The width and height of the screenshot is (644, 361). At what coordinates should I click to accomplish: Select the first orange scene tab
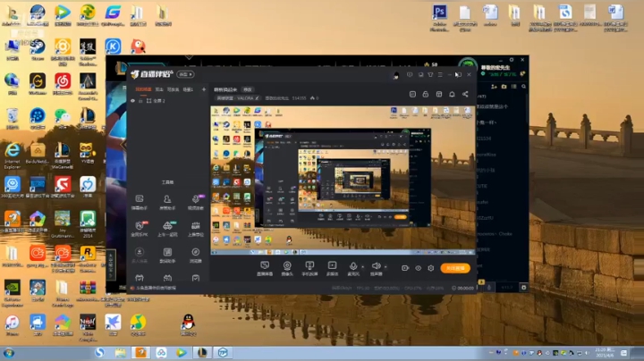143,89
